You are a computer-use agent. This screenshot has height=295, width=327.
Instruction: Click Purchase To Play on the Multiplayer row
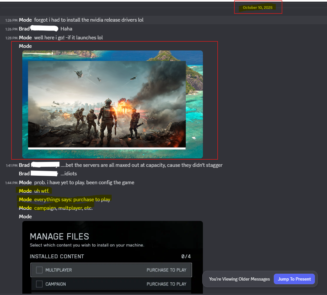tap(166, 270)
